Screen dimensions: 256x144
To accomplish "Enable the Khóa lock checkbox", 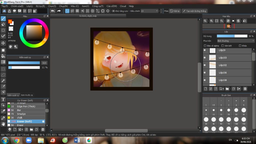I will pos(240,46).
